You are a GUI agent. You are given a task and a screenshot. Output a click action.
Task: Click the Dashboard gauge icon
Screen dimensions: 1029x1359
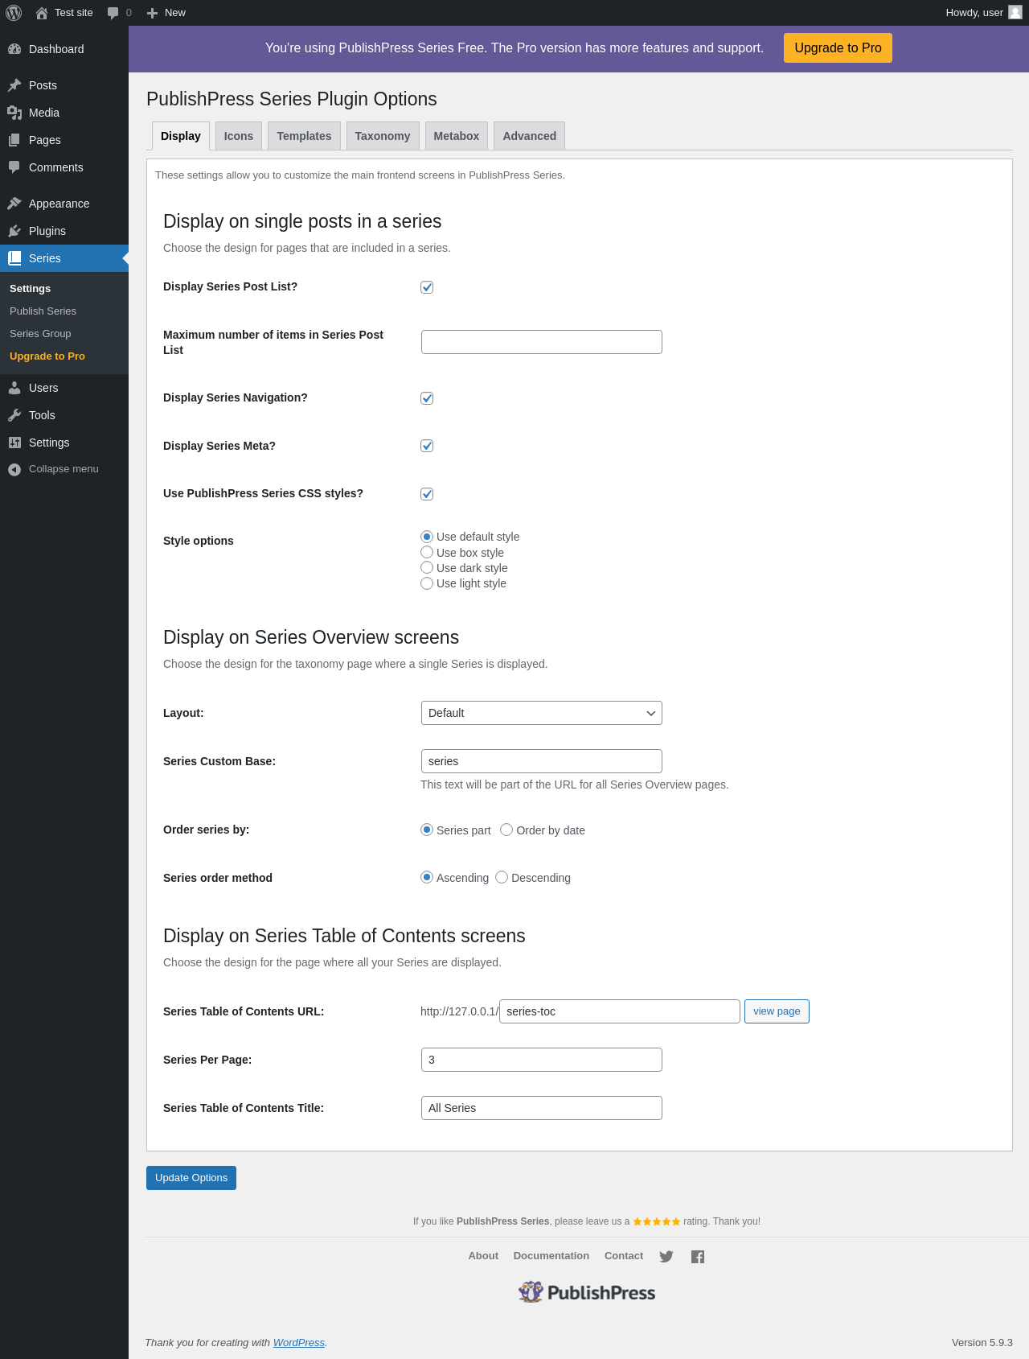click(14, 49)
